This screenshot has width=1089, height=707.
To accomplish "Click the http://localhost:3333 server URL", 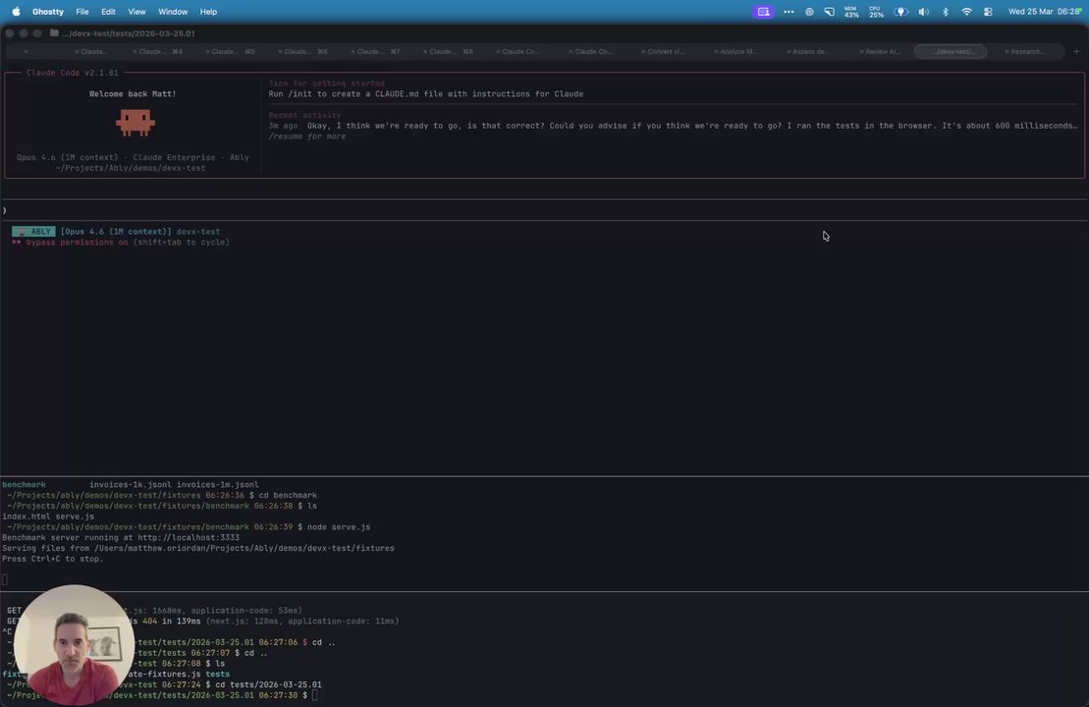I will [x=189, y=537].
